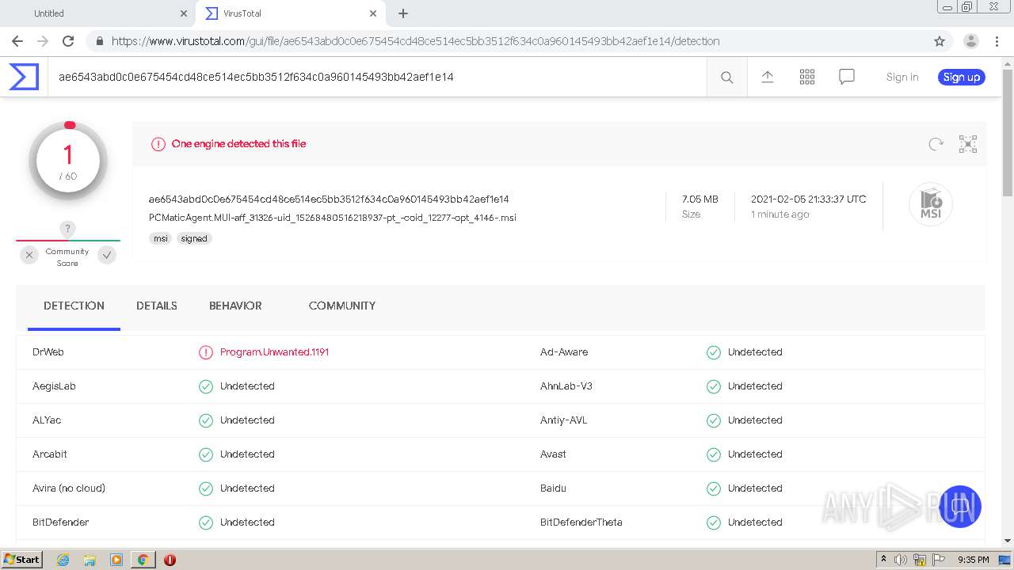Click the VirusTotal logo icon
This screenshot has height=570, width=1014.
coord(24,77)
